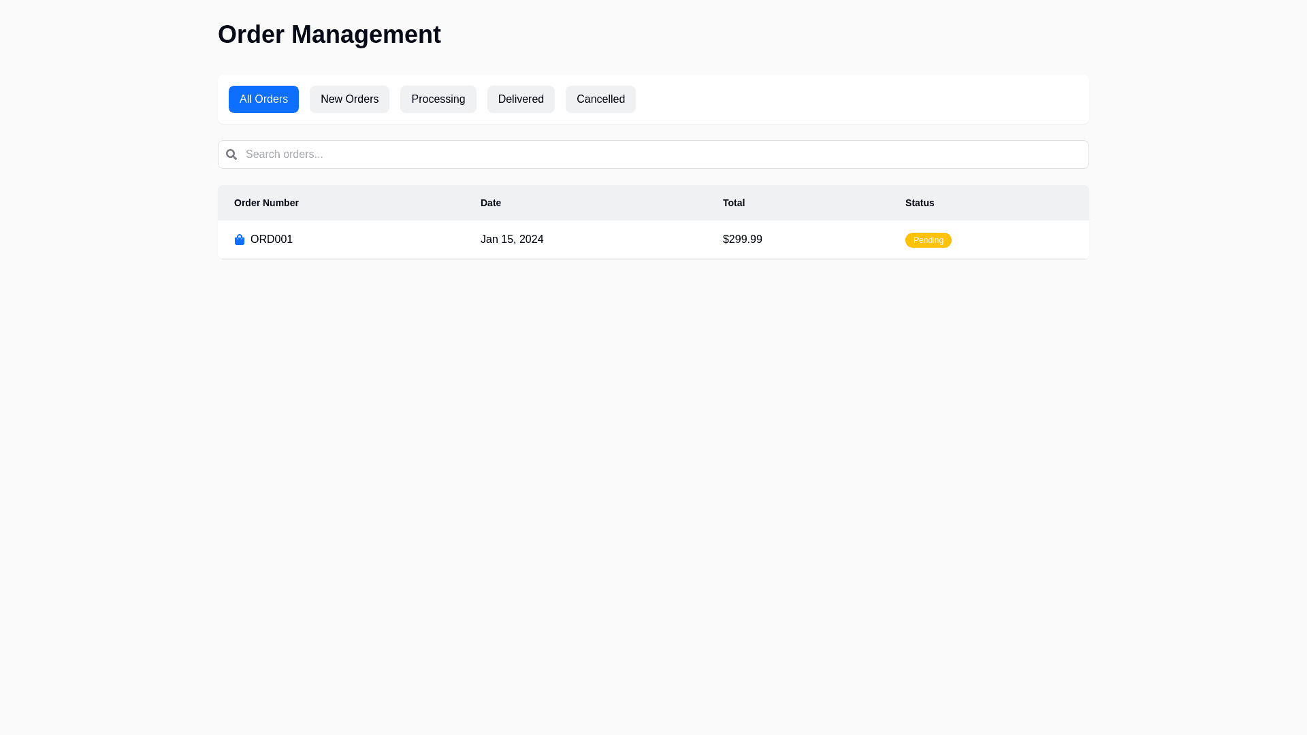Show the Delivered orders tab
The width and height of the screenshot is (1307, 735).
tap(521, 99)
